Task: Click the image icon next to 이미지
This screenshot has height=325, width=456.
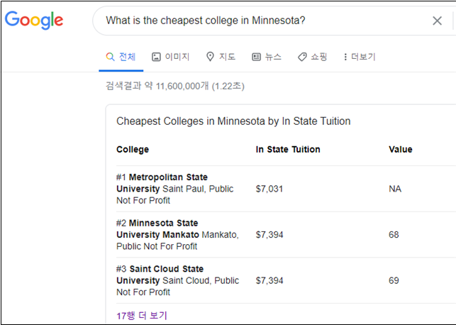Action: 156,57
